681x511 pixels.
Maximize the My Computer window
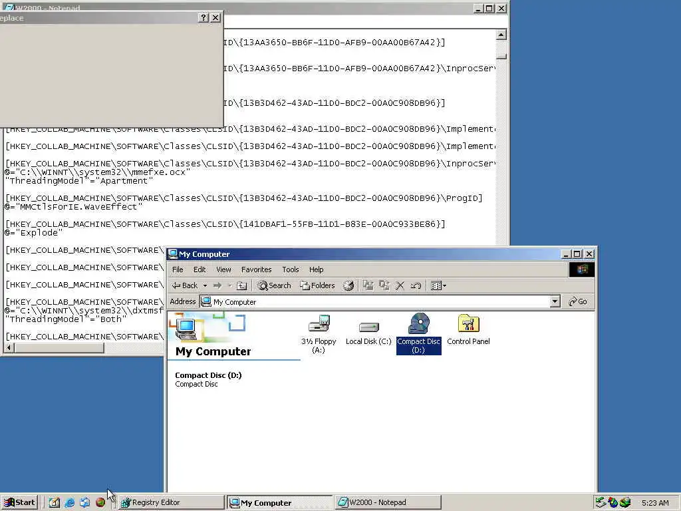pyautogui.click(x=577, y=254)
